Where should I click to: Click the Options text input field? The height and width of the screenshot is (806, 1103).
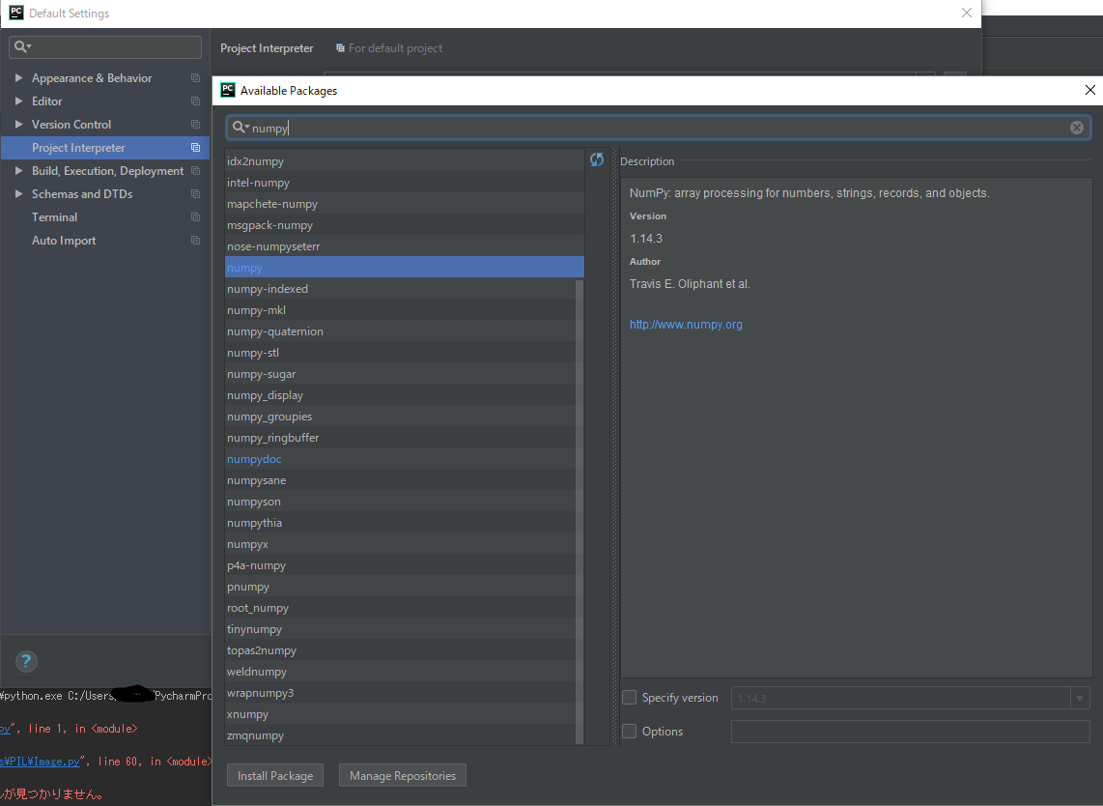point(910,732)
